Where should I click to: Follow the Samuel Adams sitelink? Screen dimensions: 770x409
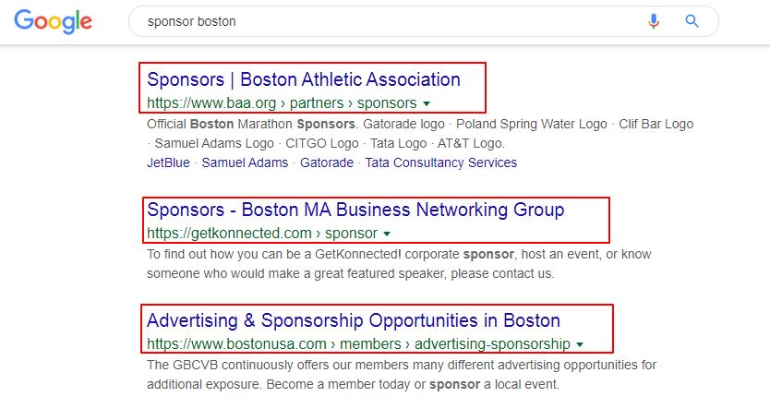(x=245, y=162)
